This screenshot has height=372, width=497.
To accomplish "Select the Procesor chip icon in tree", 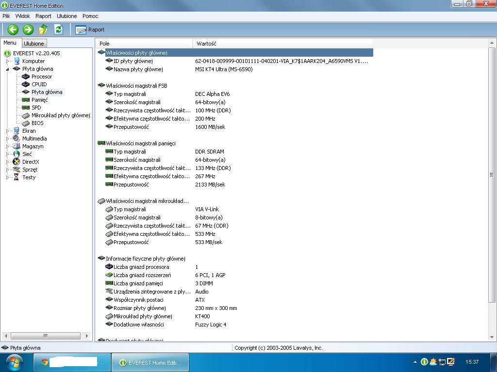I will (x=26, y=77).
